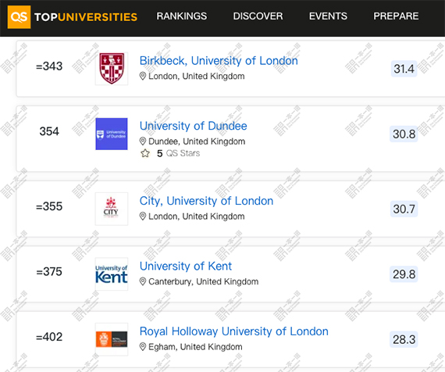Visit the University of Kent link
Image resolution: width=445 pixels, height=372 pixels.
tap(186, 266)
